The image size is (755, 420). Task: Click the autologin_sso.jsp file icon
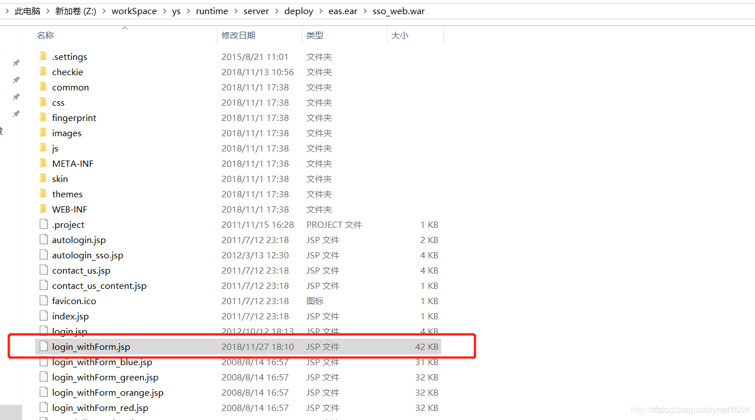tap(44, 255)
